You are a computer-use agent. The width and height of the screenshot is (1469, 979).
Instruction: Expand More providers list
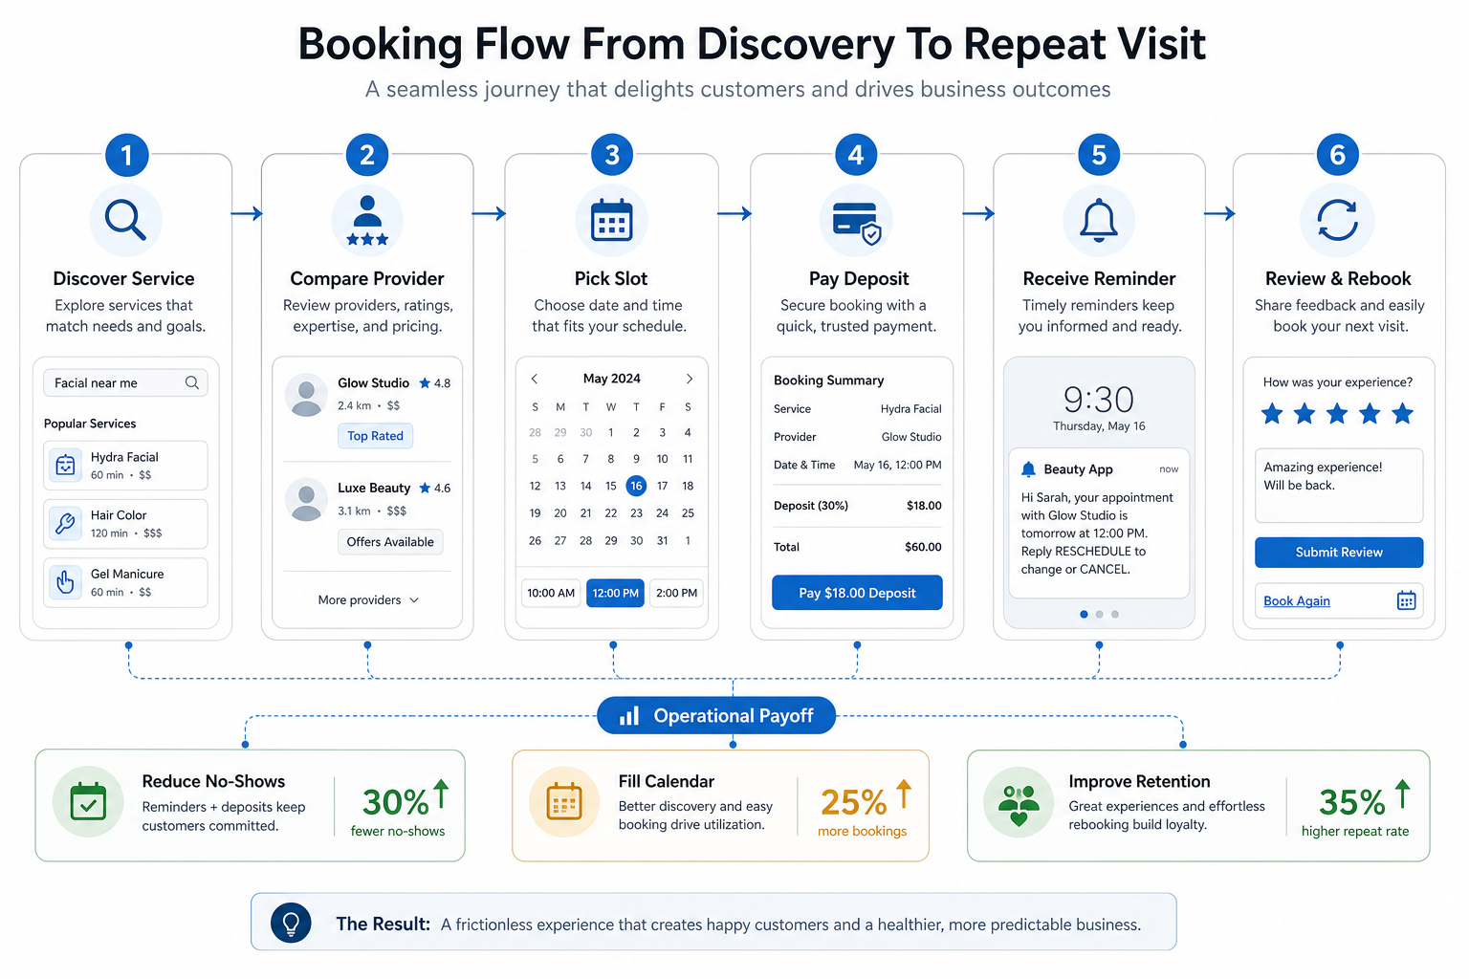point(368,599)
